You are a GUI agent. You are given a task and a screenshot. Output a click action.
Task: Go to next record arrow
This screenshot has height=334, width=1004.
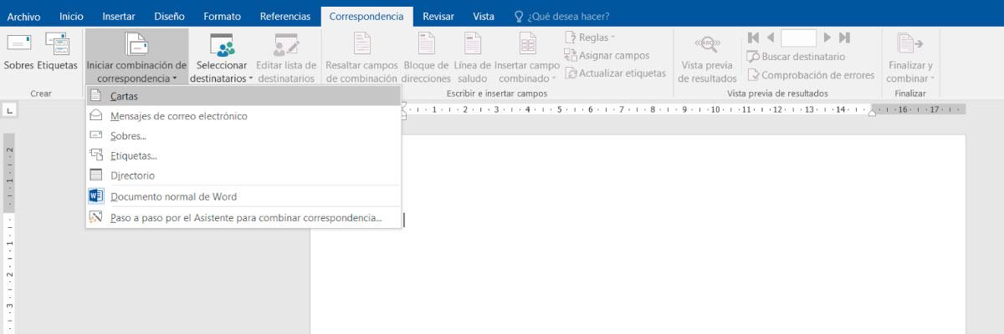click(x=827, y=38)
